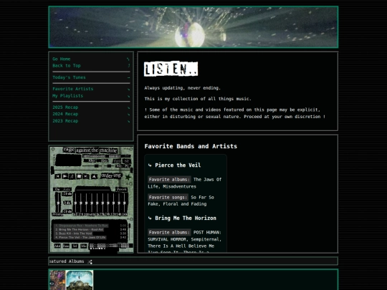Click the first equalizer band slider
The height and width of the screenshot is (290, 387).
pyautogui.click(x=75, y=203)
